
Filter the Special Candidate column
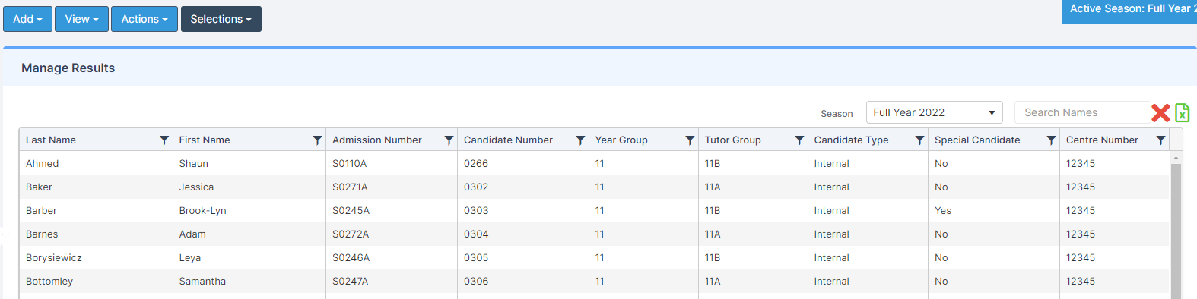(1051, 140)
